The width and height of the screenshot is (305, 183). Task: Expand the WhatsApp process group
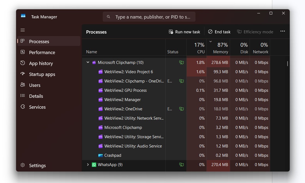[88, 165]
